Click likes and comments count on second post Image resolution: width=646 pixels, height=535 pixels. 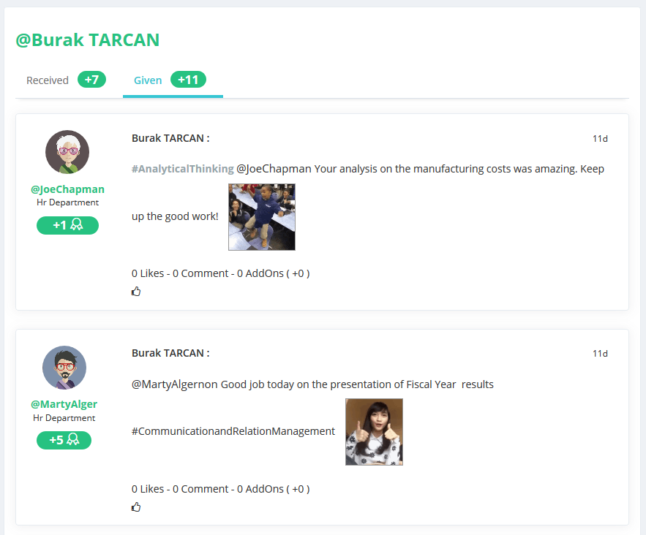click(220, 489)
